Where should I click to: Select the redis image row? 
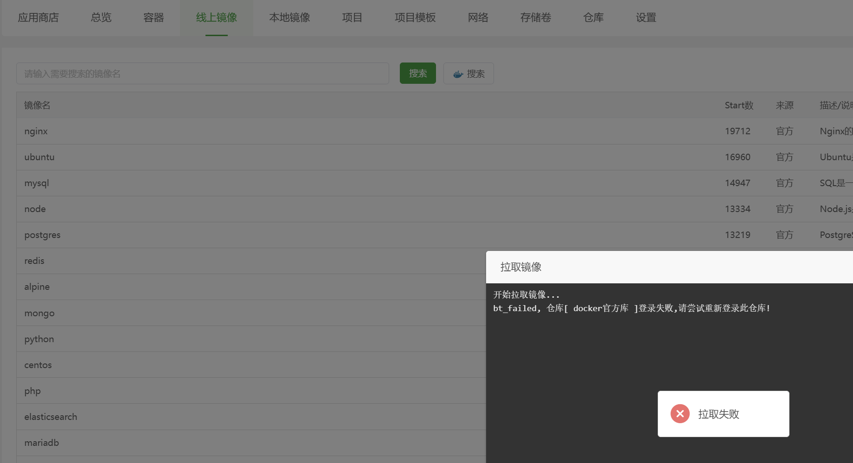(x=251, y=261)
